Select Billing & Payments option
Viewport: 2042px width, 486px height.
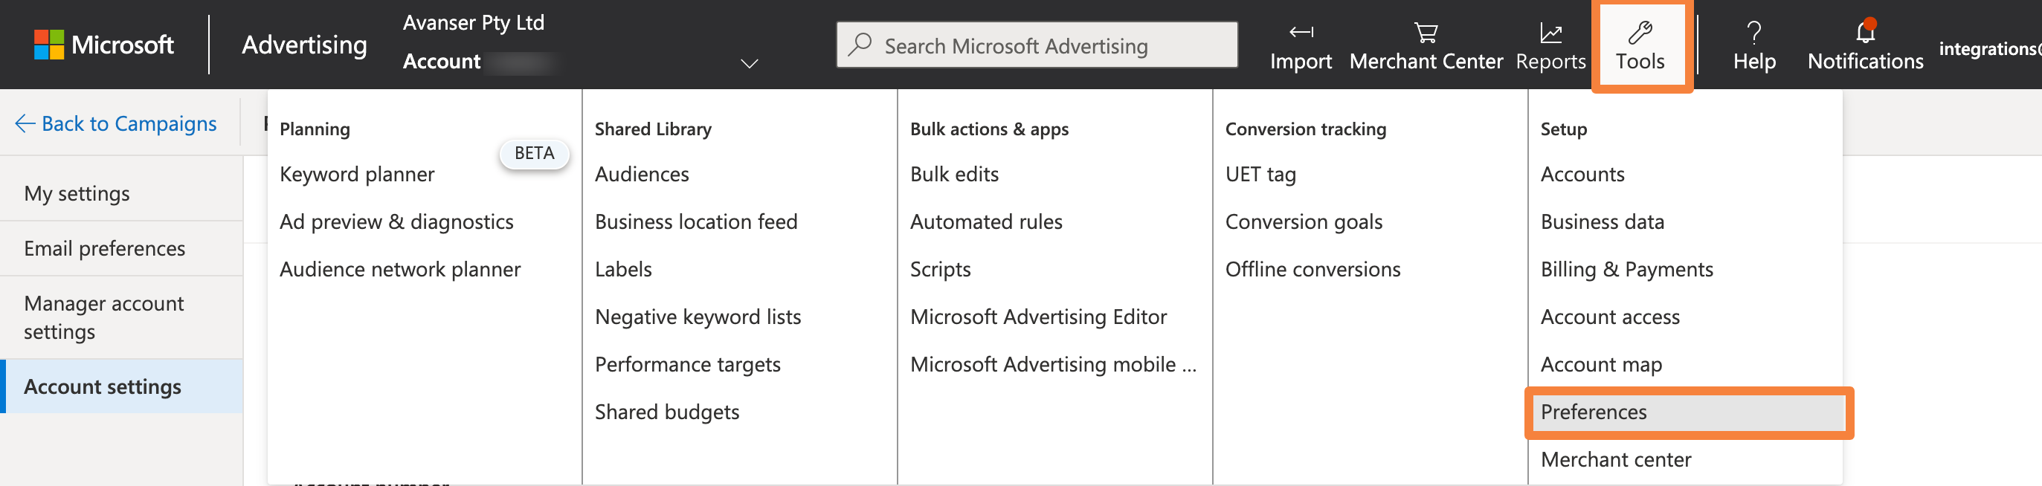(x=1626, y=269)
